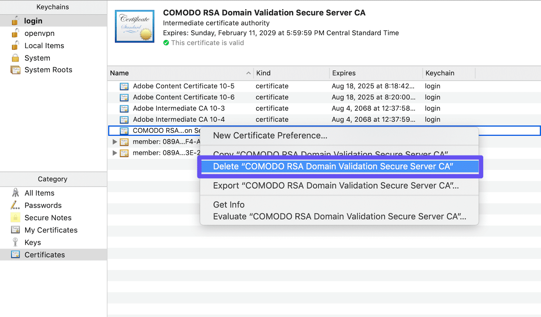The image size is (541, 317).
Task: Select New Certificate Preference menu item
Action: point(270,135)
